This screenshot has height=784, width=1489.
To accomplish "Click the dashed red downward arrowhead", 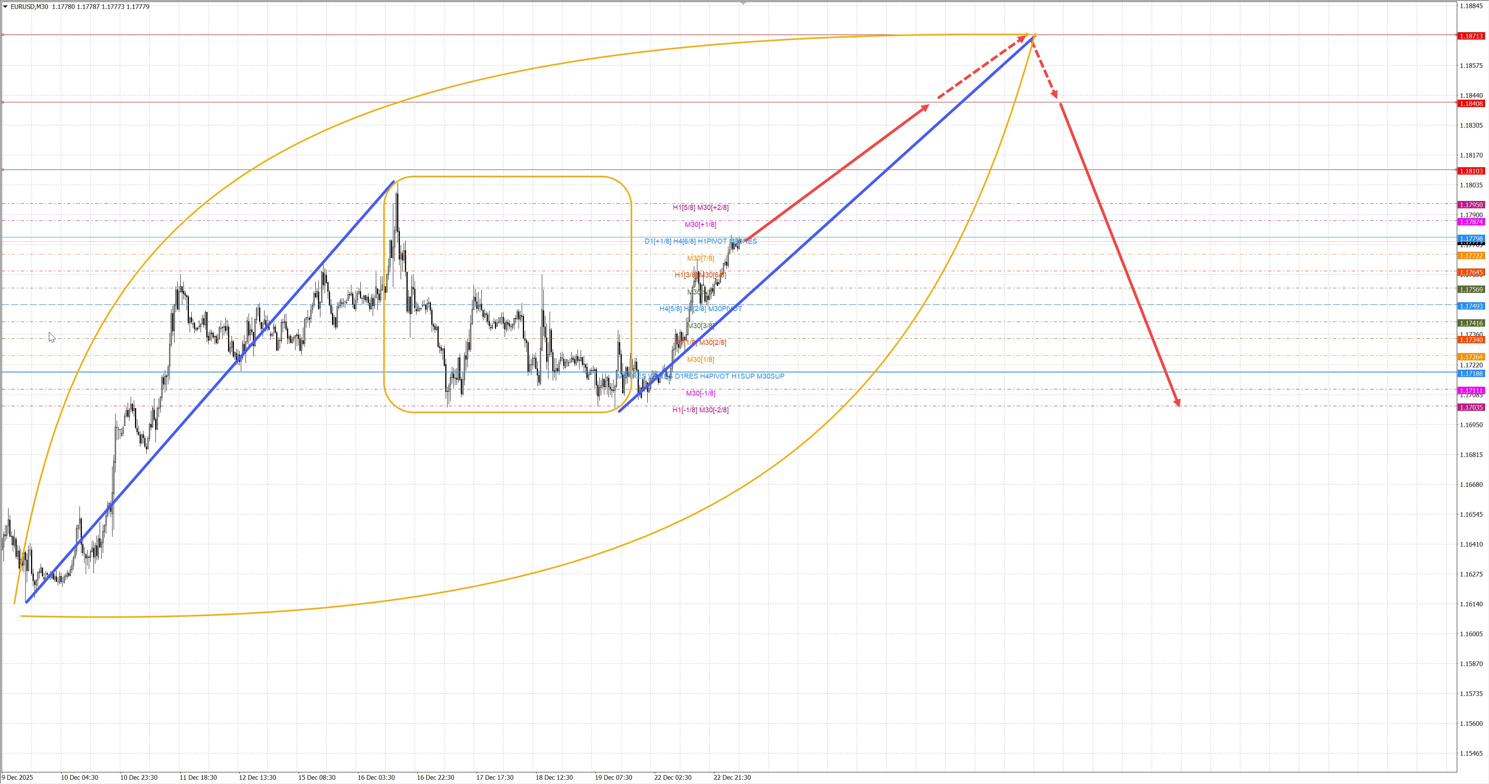I will point(1055,94).
